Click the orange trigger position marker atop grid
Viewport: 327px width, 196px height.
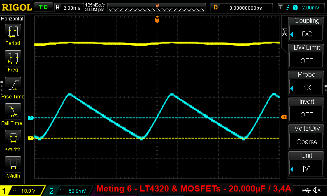[157, 20]
